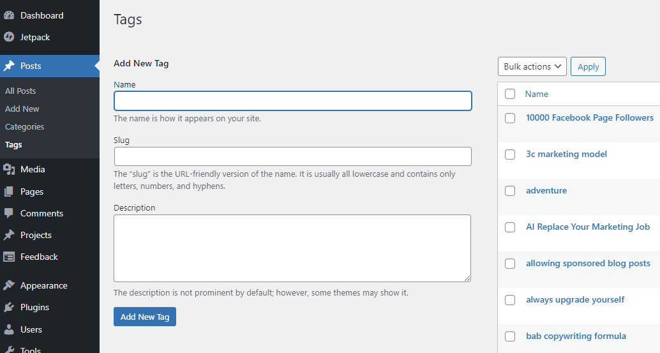Click the Plugins plug icon
Screen dimensions: 660x353
click(9, 307)
